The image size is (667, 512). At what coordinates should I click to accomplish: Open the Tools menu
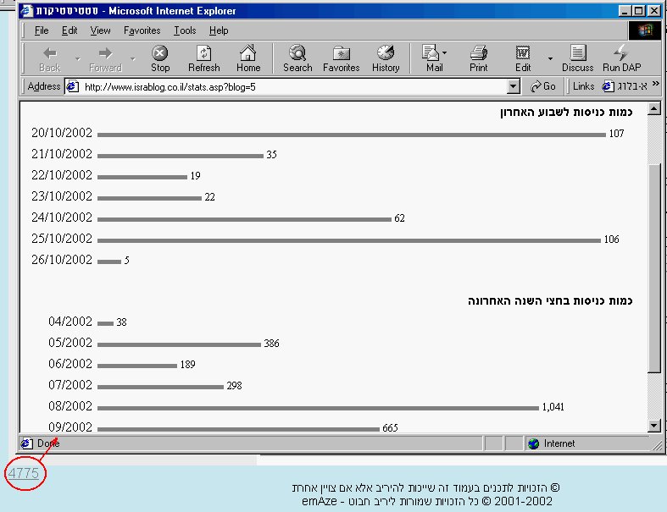[185, 30]
